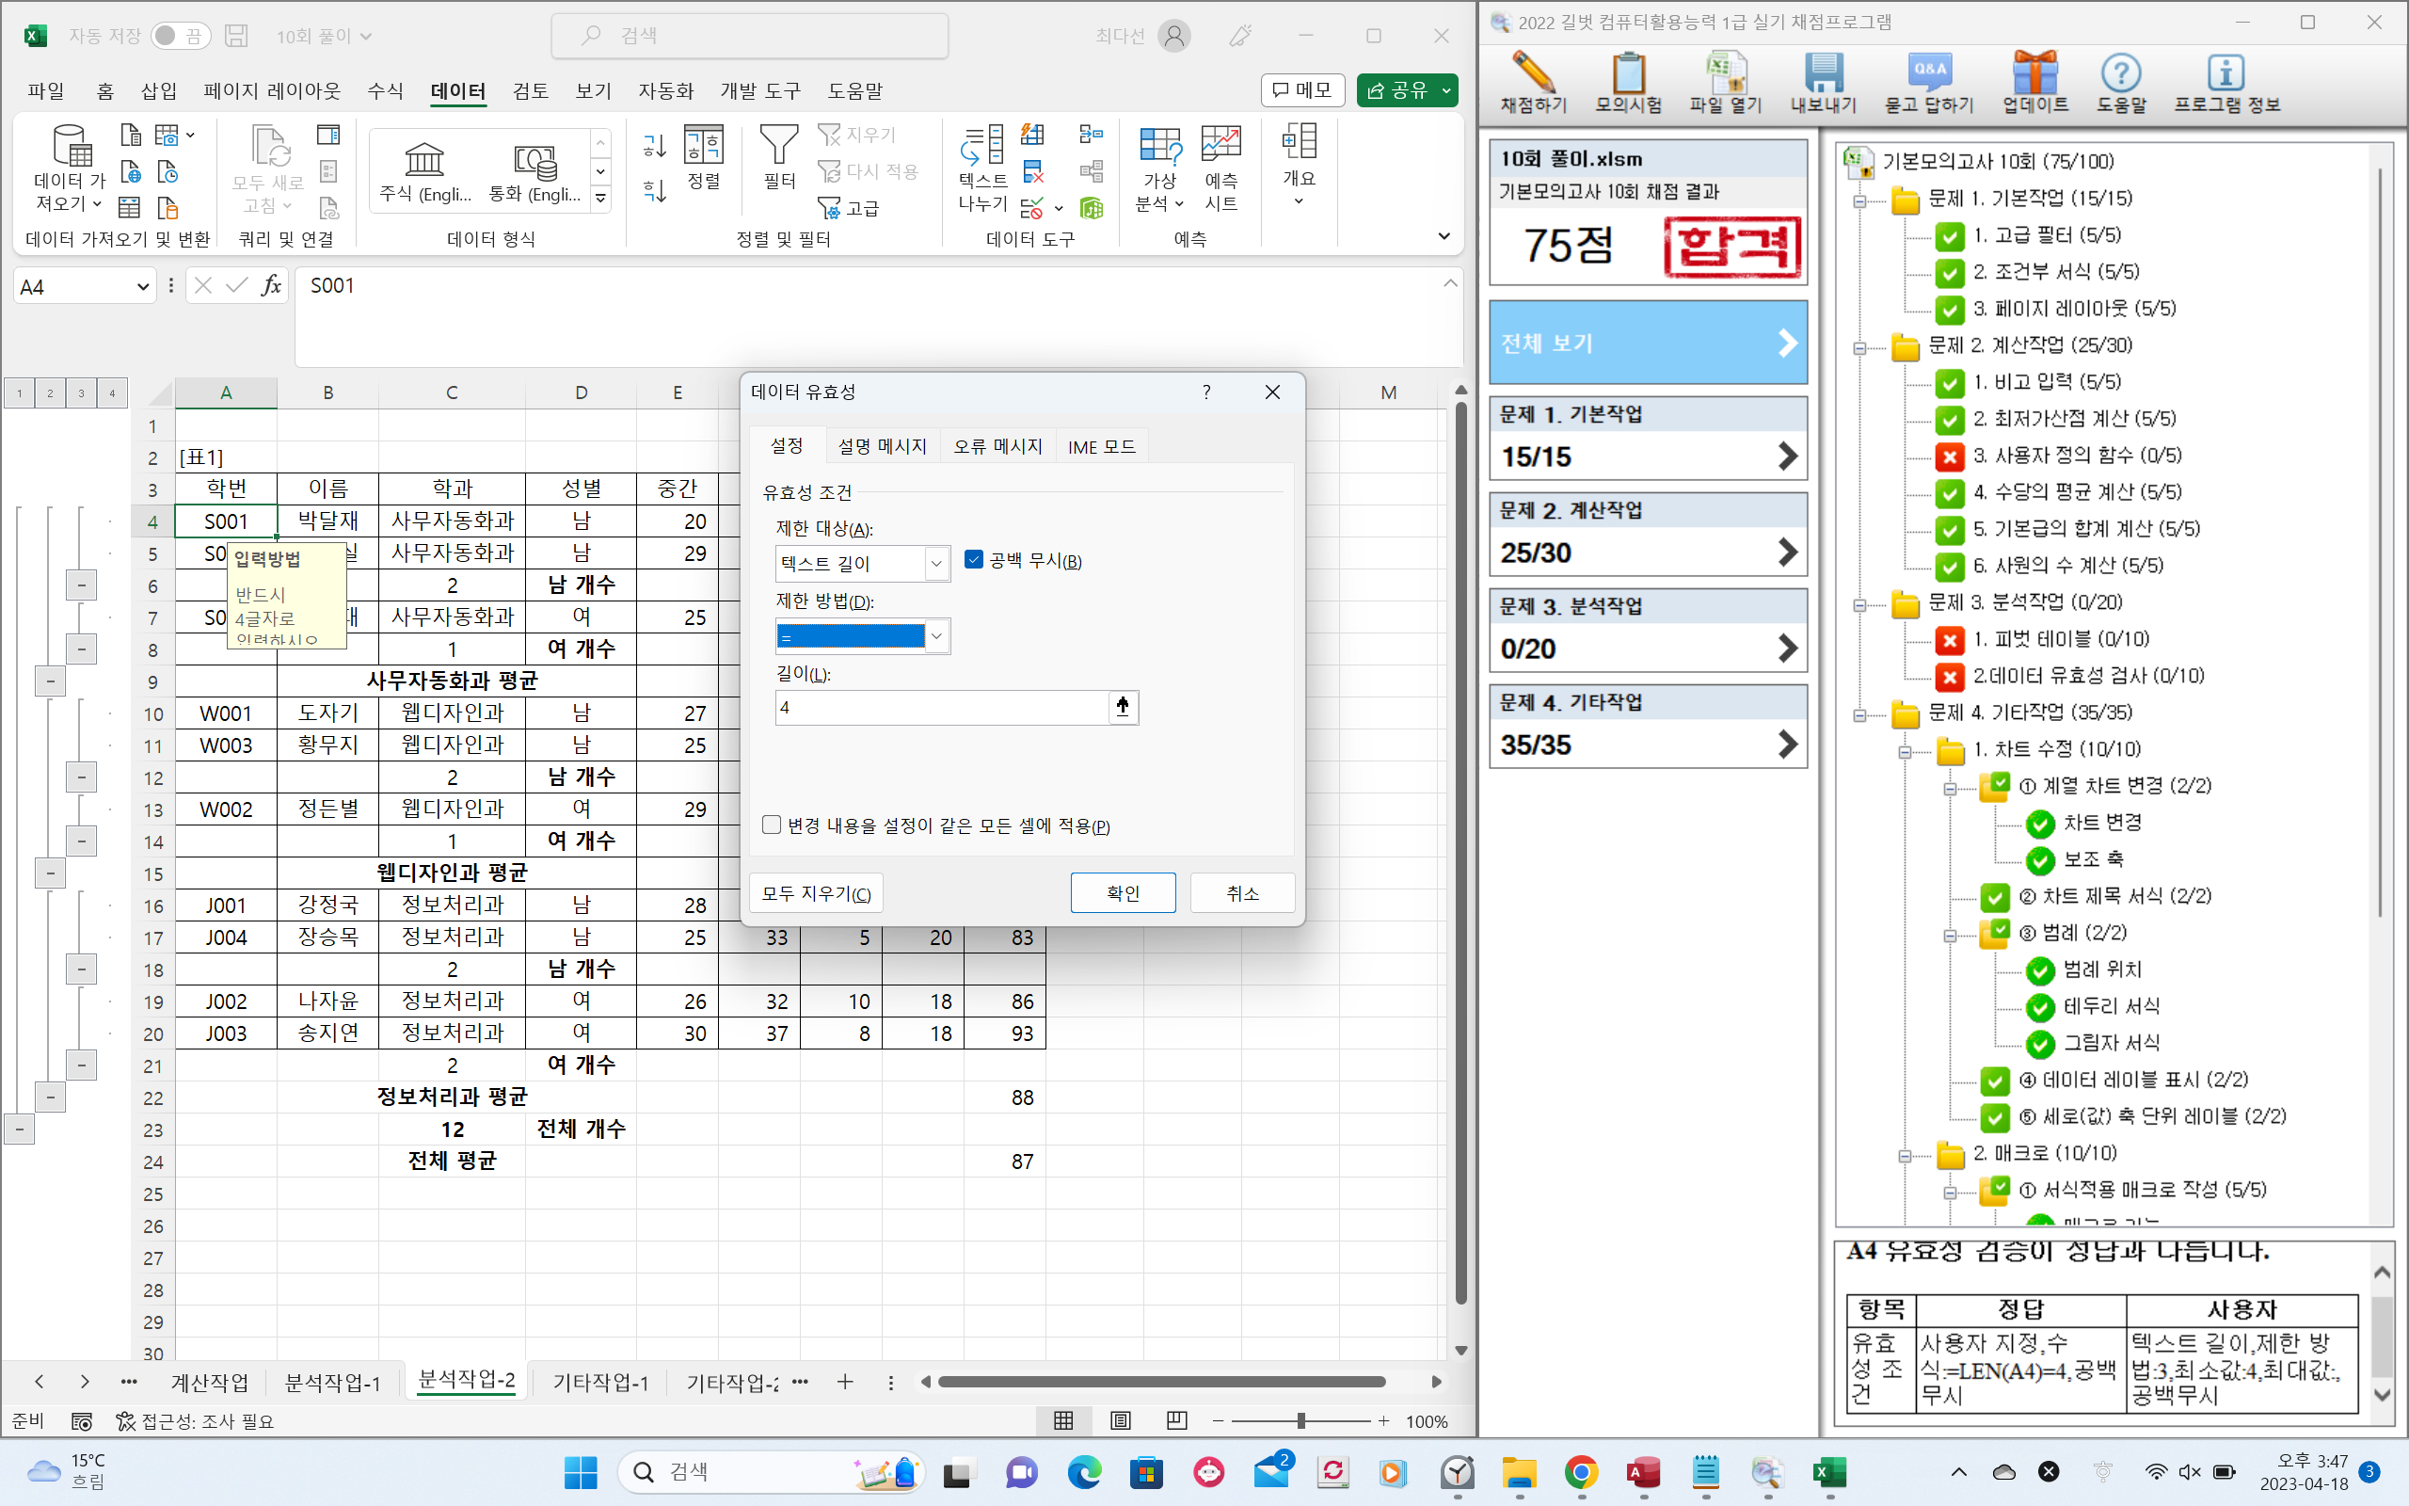Click the zoom slider in status bar
The width and height of the screenshot is (2409, 1506).
point(1301,1421)
